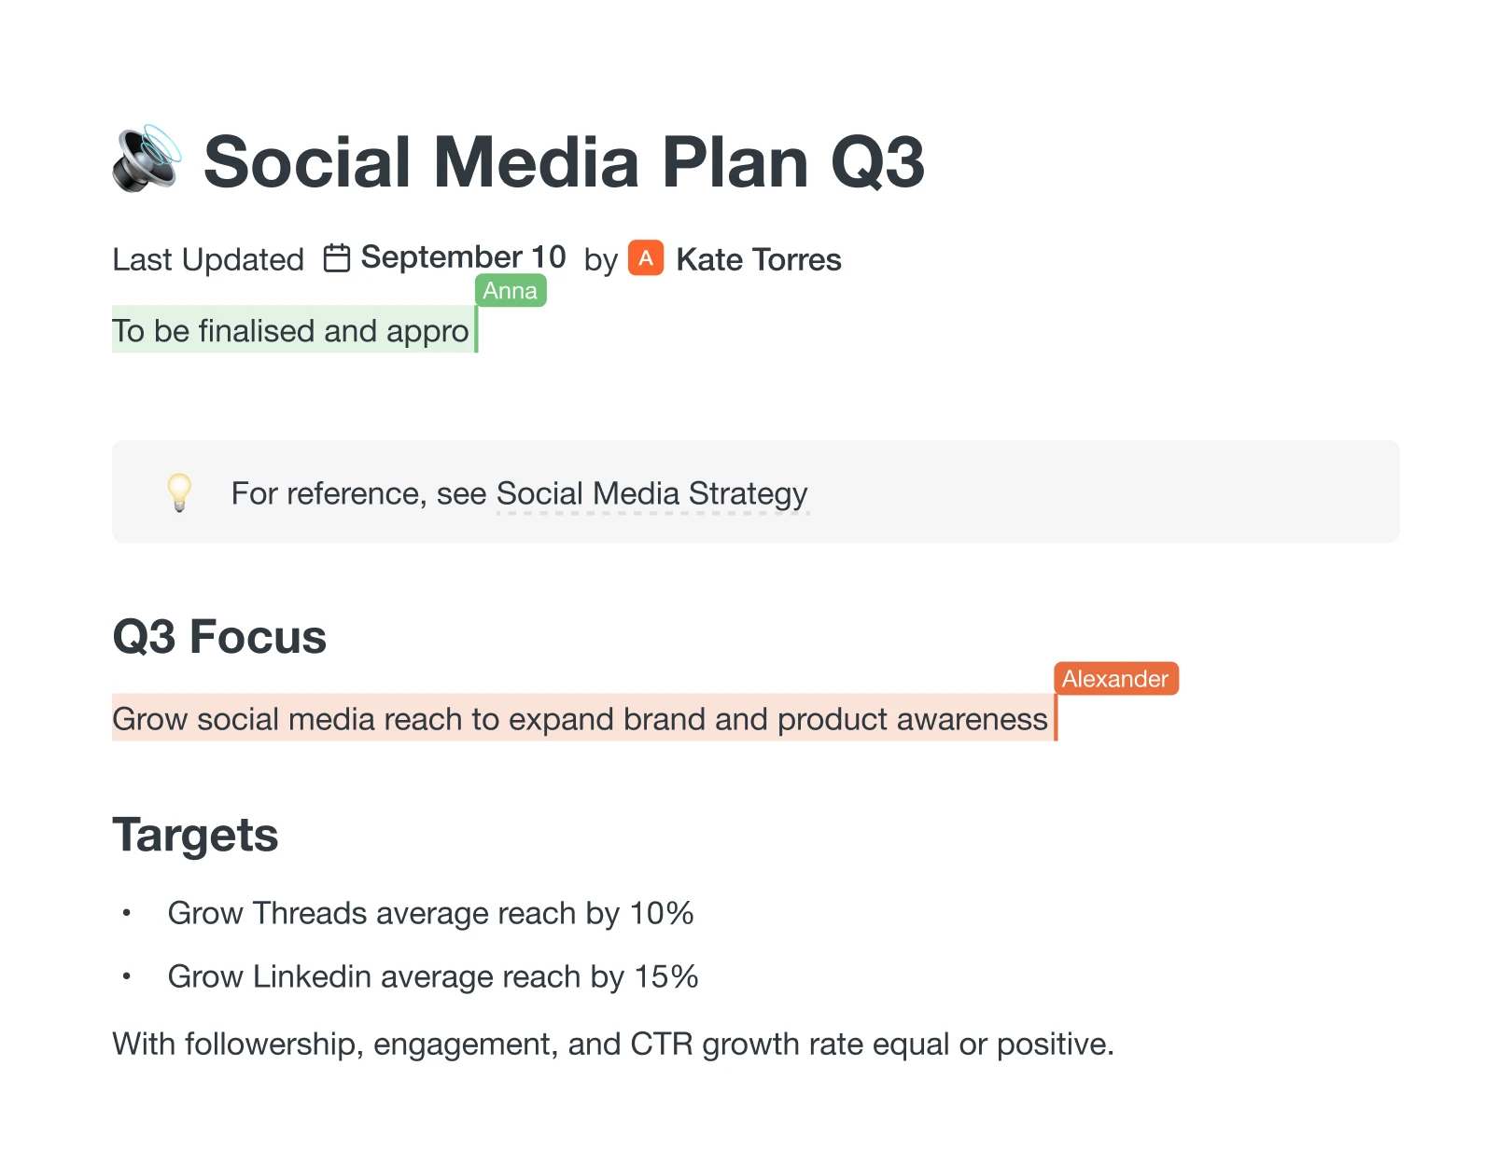Click the lightbulb callout icon

pos(179,491)
